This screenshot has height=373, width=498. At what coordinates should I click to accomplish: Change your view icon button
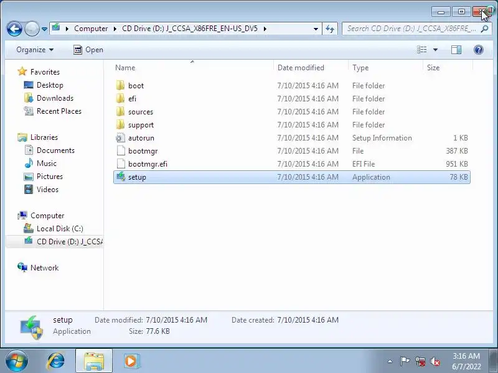click(x=422, y=50)
